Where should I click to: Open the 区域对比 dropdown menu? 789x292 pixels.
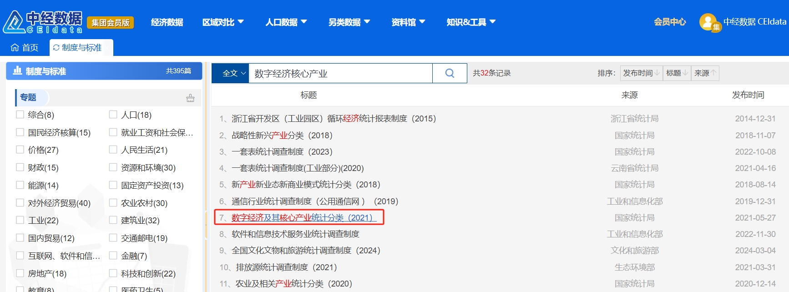pyautogui.click(x=223, y=22)
